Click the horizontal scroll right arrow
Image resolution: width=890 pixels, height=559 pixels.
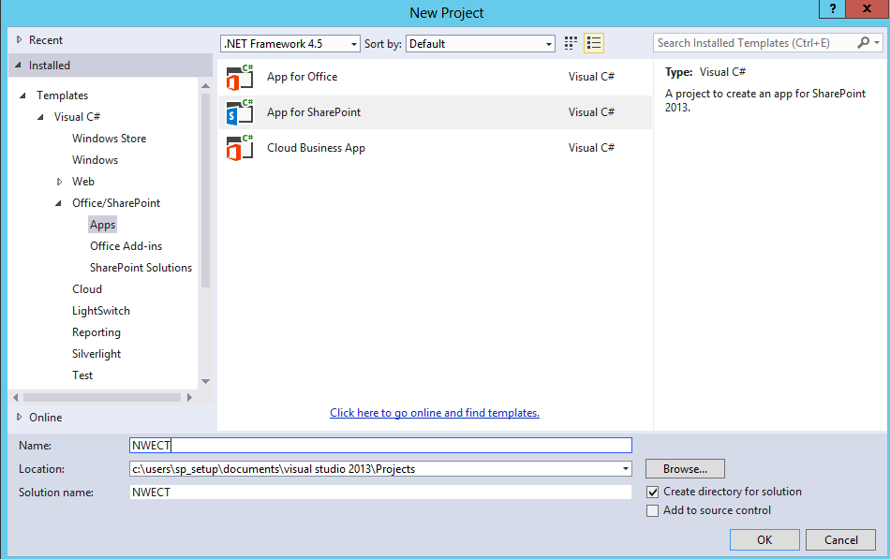(x=189, y=398)
